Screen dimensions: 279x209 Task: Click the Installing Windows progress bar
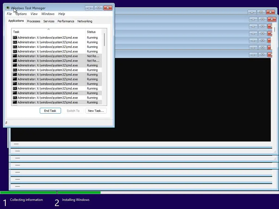pos(168,192)
